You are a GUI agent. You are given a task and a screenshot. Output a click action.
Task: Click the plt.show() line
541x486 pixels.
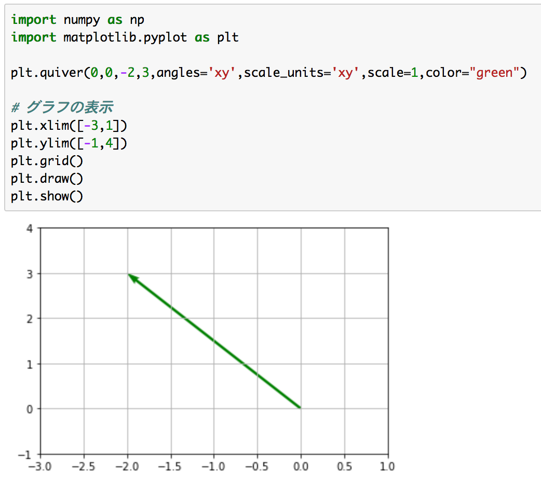(47, 196)
